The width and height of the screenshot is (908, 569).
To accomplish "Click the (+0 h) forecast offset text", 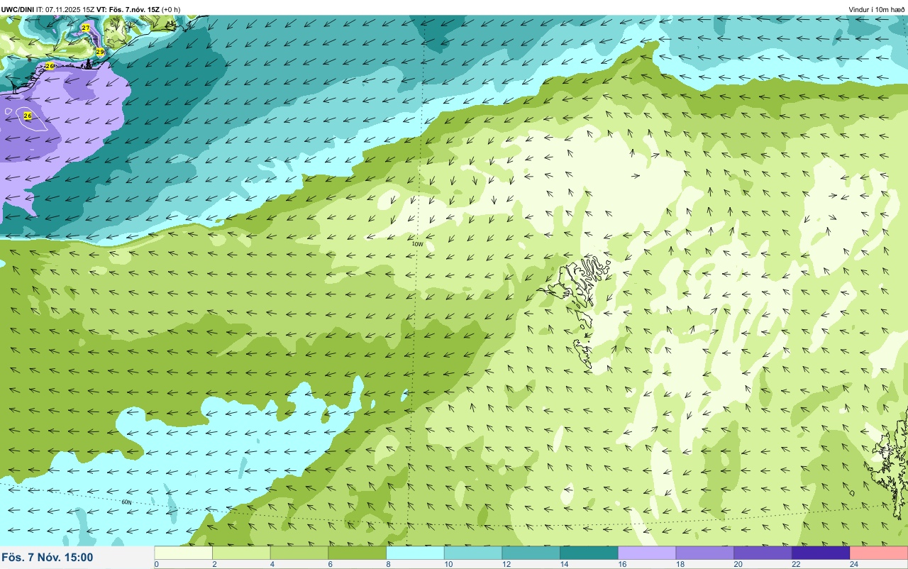I will point(171,9).
